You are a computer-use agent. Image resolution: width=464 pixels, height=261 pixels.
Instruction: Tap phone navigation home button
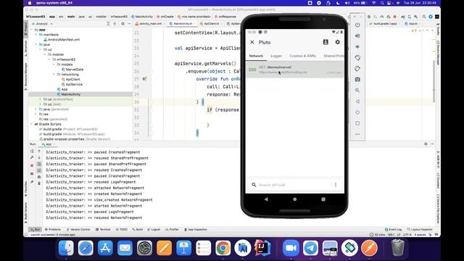point(295,199)
